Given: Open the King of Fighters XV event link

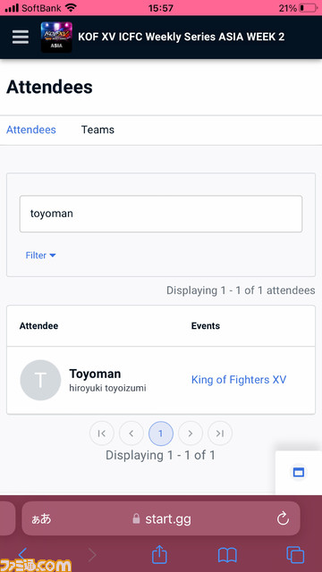Looking at the screenshot, I should [x=239, y=380].
